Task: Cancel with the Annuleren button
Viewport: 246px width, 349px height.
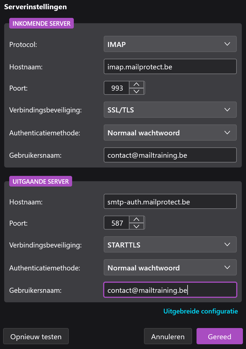Action: 168,336
